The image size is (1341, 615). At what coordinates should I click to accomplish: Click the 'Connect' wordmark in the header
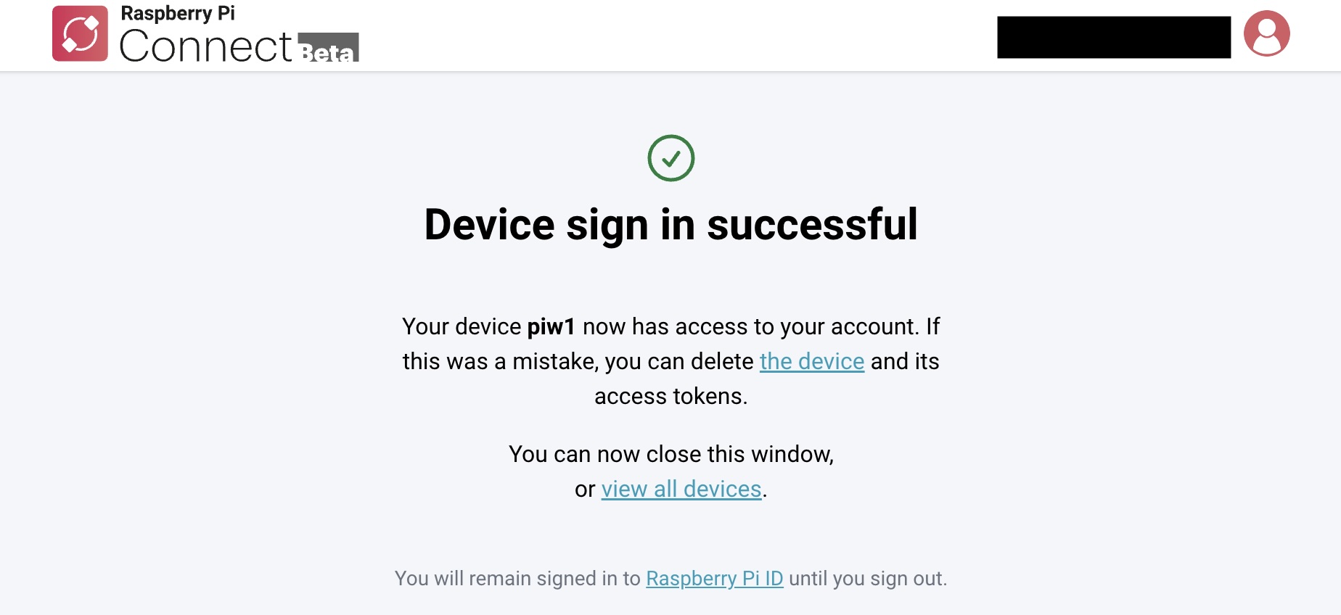point(205,45)
